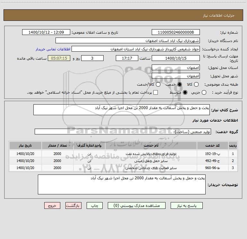Image resolution: width=247 pixels, height=239 pixels.
Task: Click the deadline date field 1400/10/15
Action: coord(176,58)
